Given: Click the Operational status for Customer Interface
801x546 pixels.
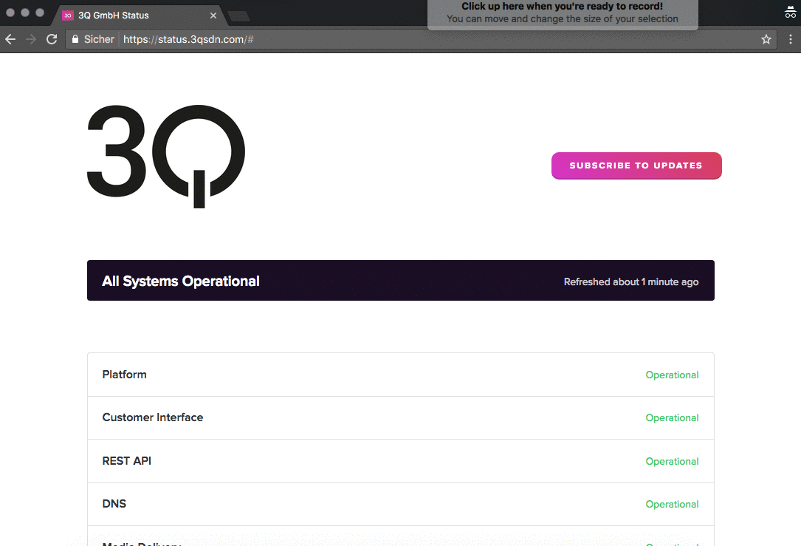Looking at the screenshot, I should 672,417.
